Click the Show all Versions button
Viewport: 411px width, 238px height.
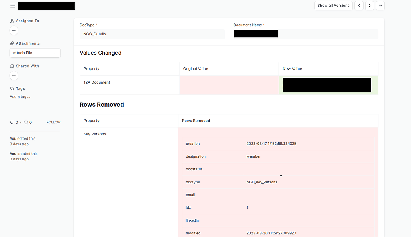click(x=333, y=6)
